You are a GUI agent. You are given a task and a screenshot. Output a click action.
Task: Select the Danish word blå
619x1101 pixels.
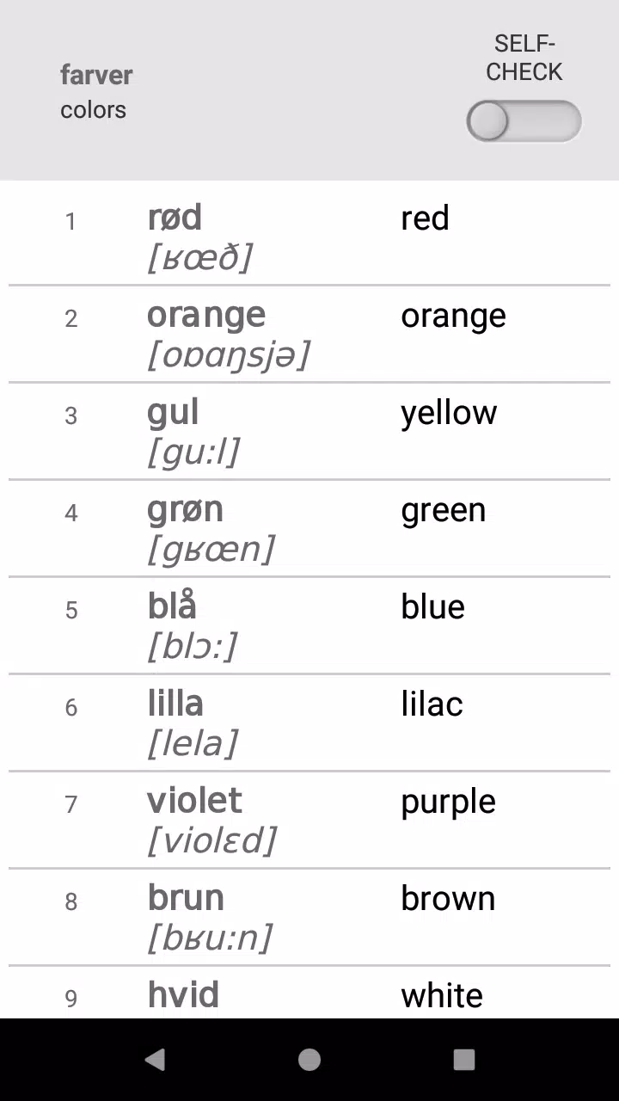tap(172, 606)
